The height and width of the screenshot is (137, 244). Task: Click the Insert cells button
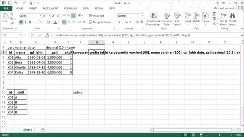pyautogui.click(x=188, y=19)
